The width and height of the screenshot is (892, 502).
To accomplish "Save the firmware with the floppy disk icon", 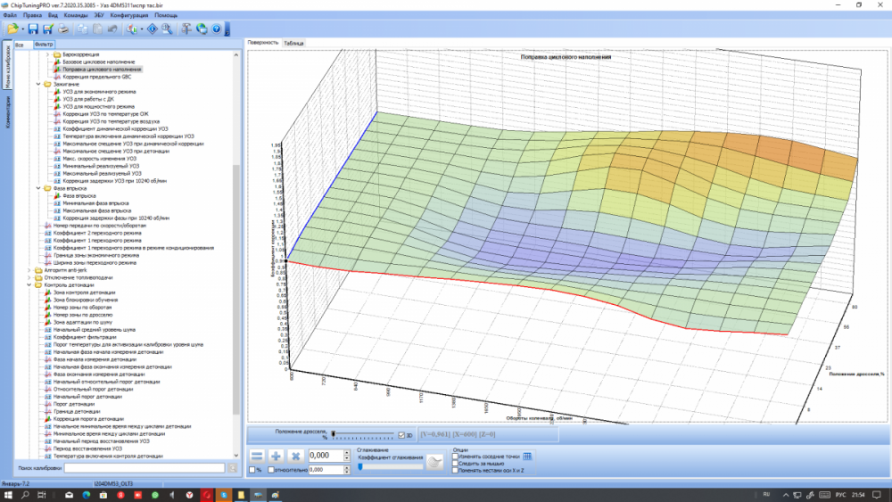I will [34, 29].
